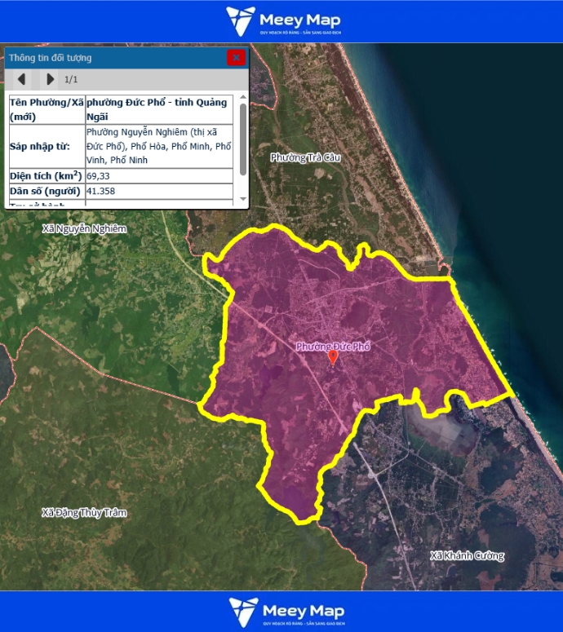
Task: Click the previous record arrow
Action: (x=22, y=79)
